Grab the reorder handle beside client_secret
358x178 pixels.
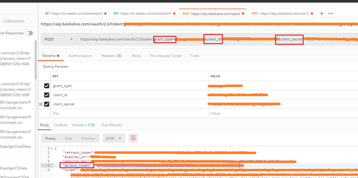(41, 104)
